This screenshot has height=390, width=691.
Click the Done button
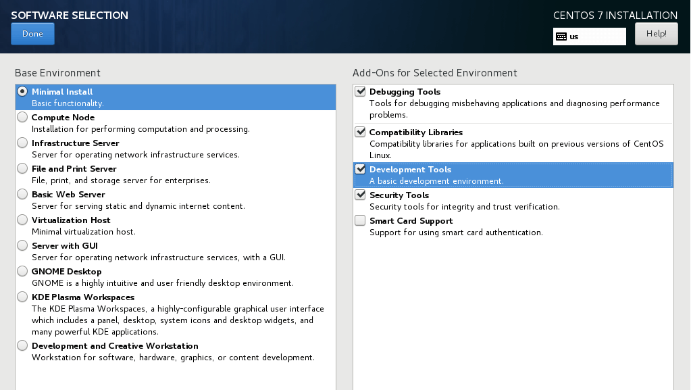[32, 34]
